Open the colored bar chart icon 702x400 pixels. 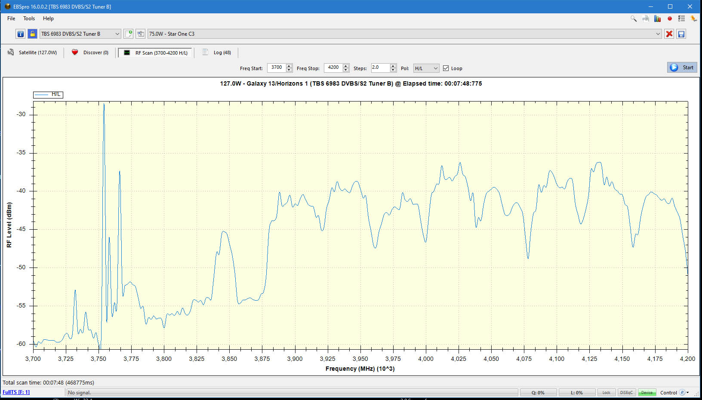pos(657,18)
